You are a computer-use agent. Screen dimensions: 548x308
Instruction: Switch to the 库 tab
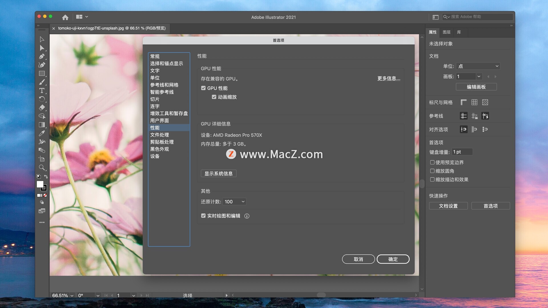(x=459, y=32)
